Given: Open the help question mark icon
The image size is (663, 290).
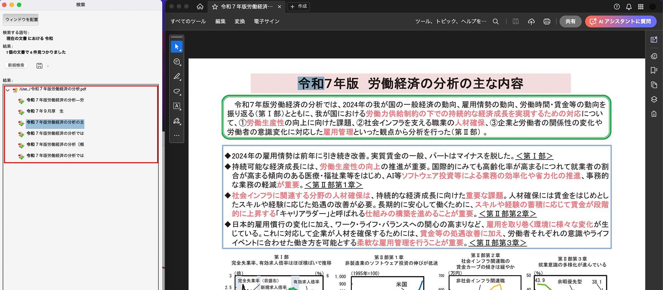Looking at the screenshot, I should (x=617, y=7).
